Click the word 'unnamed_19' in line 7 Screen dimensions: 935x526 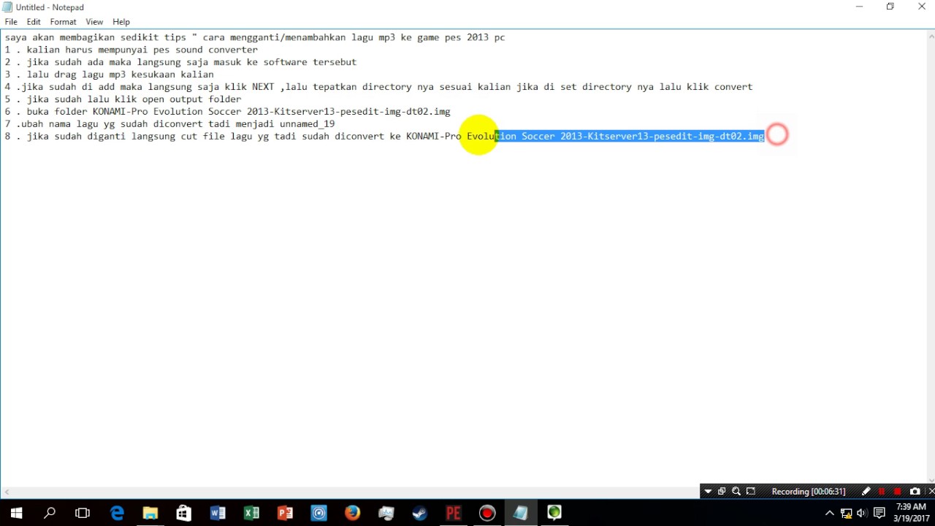[x=307, y=123]
